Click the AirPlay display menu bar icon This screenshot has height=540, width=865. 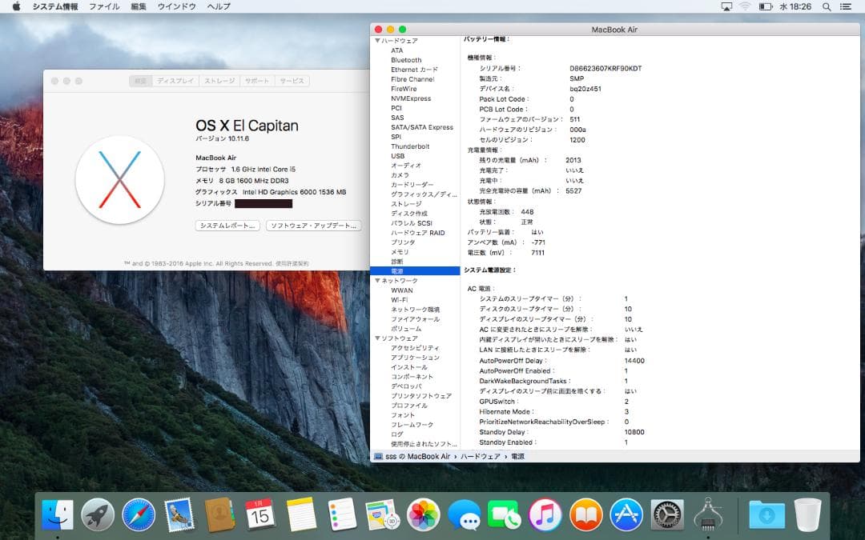click(x=727, y=6)
